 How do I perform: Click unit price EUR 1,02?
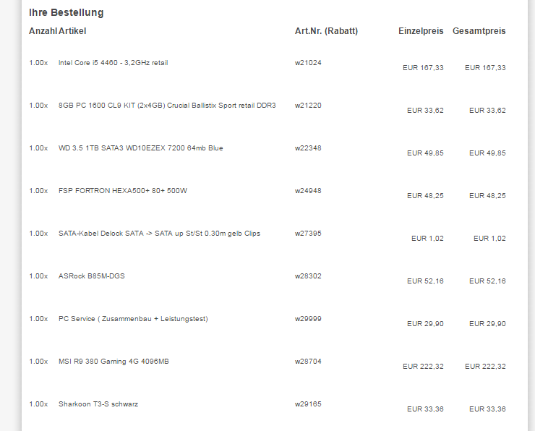(427, 238)
